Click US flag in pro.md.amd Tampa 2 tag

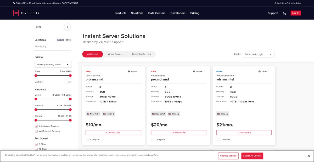click(x=170, y=114)
